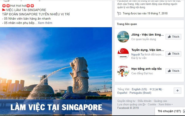Open Học tiếng anh cấp tốc avatar
Image resolution: width=185 pixels, height=116 pixels.
coord(123,71)
